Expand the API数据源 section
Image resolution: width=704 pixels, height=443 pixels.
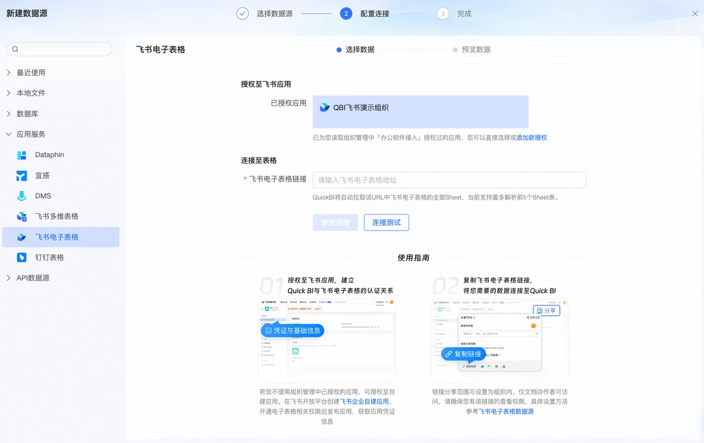(9, 278)
